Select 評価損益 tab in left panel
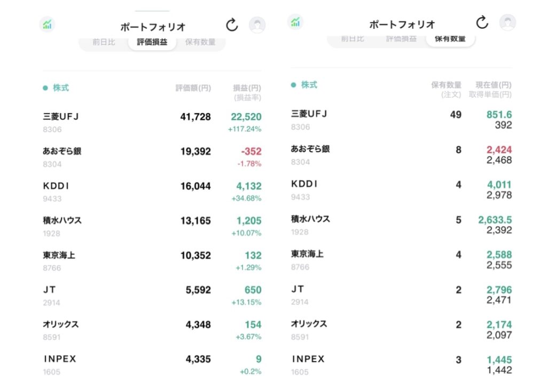Screen dimensions: 547x384 click(x=152, y=42)
